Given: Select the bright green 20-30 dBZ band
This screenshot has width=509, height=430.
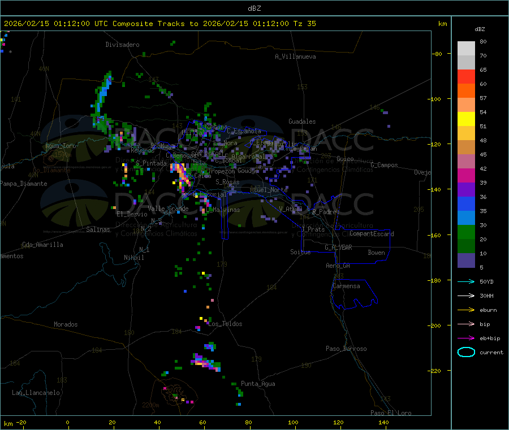Looking at the screenshot, I should coord(466,232).
